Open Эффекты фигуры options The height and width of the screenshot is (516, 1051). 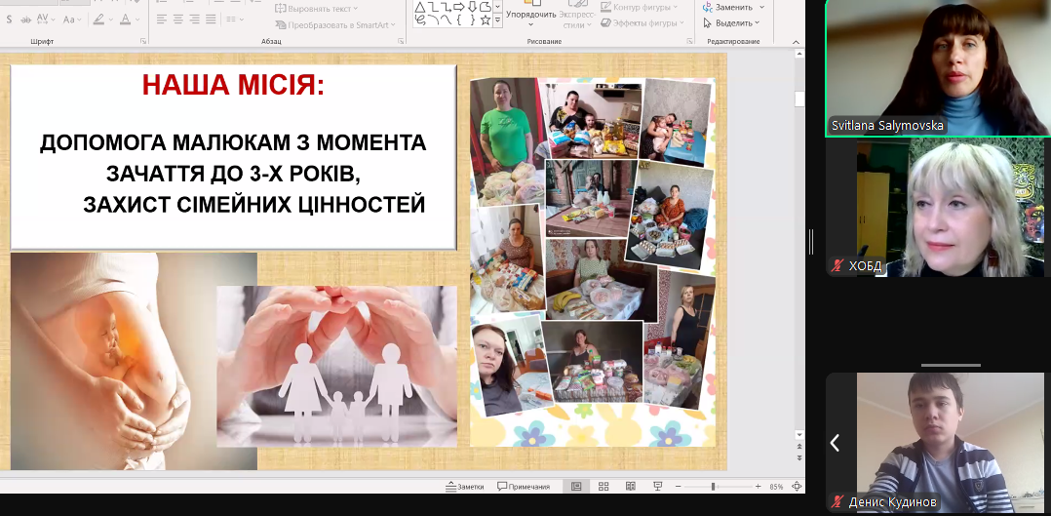pos(642,22)
